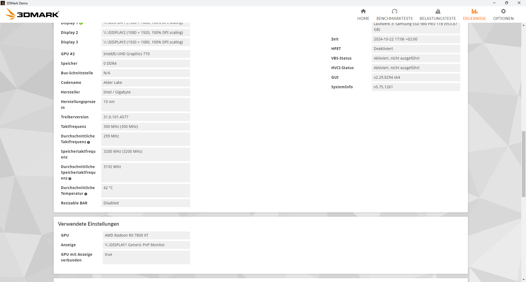
Task: Click the scrollbar up arrow
Action: [x=524, y=25]
